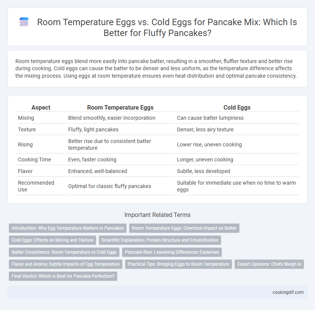Click the 'Room Temperature Eggs' column header
Viewport: 315px width, 310px height.
point(120,108)
